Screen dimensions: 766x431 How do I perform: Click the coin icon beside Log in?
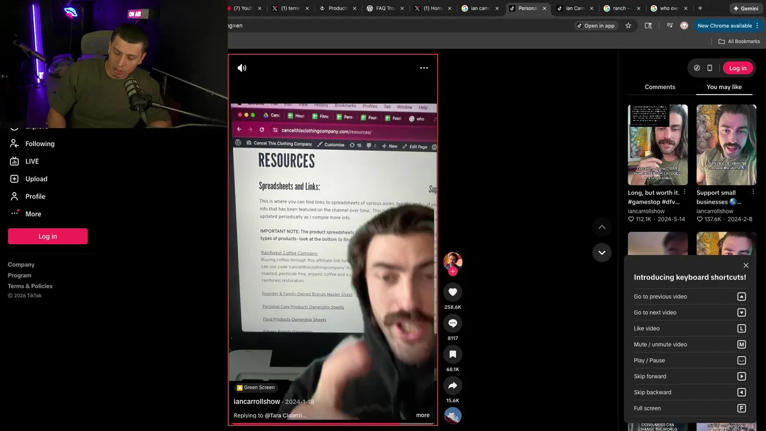click(x=697, y=68)
